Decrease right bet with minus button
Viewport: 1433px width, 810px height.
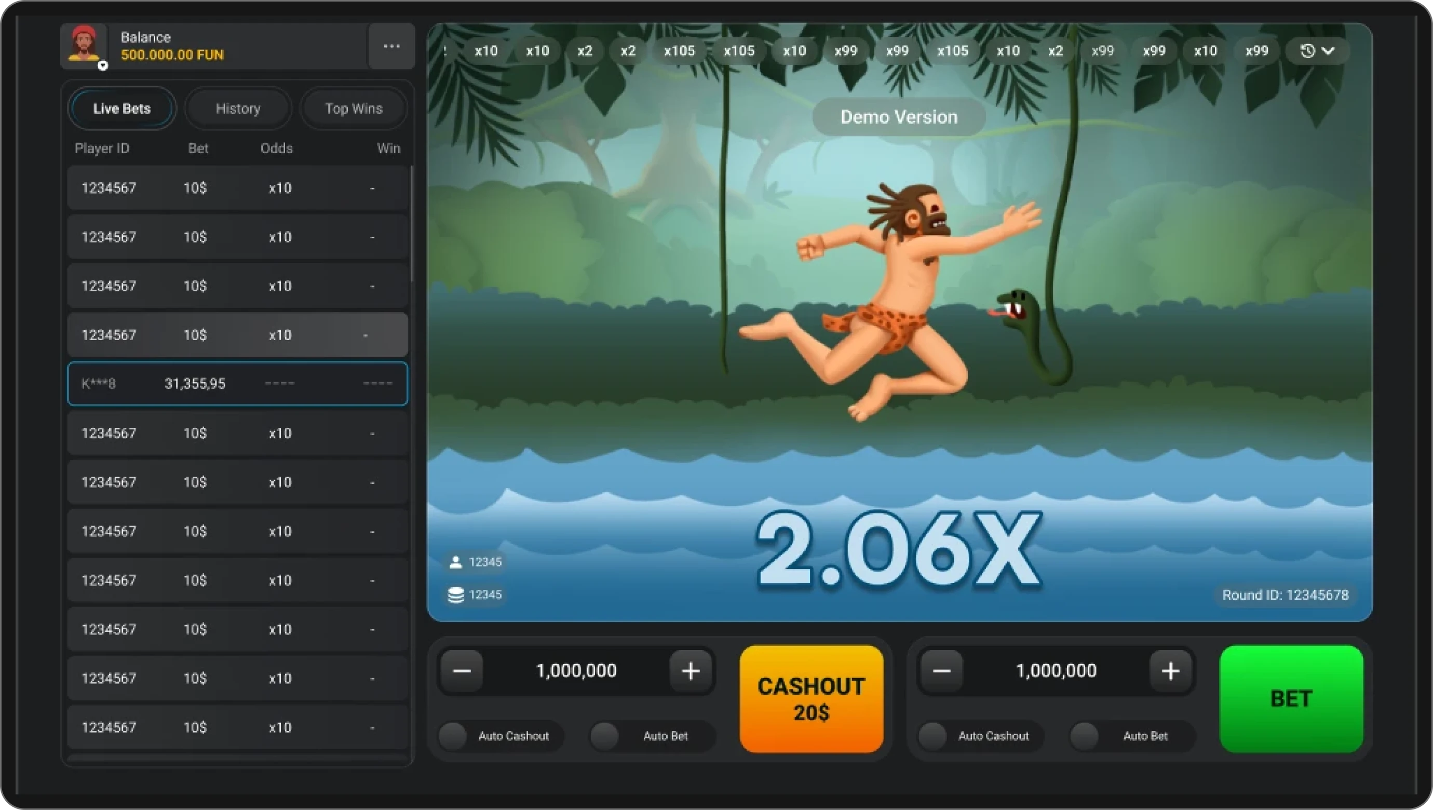coord(941,671)
